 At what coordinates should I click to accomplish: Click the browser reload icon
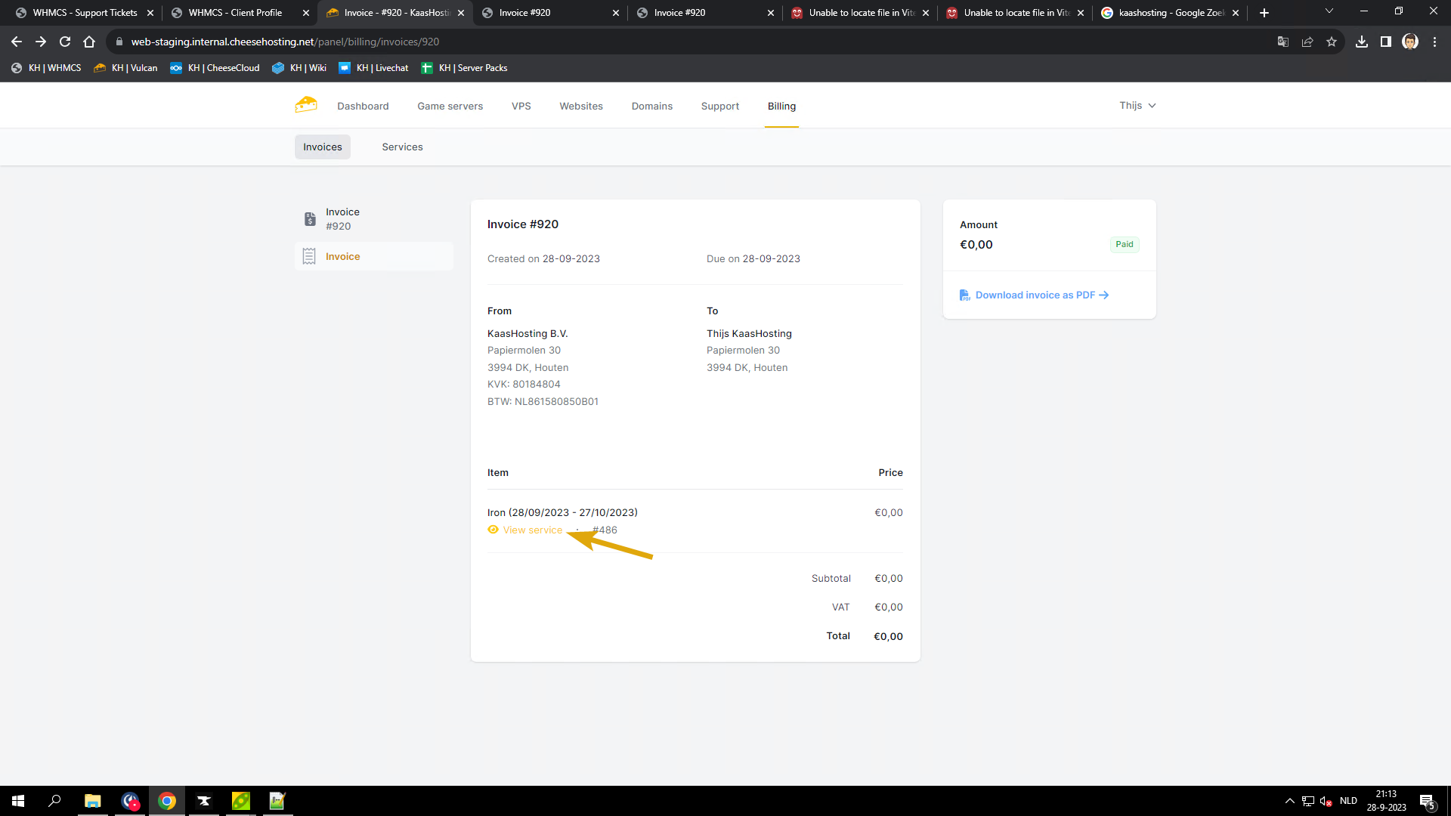tap(65, 42)
